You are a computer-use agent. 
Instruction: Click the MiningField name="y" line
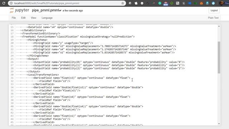[63, 43]
